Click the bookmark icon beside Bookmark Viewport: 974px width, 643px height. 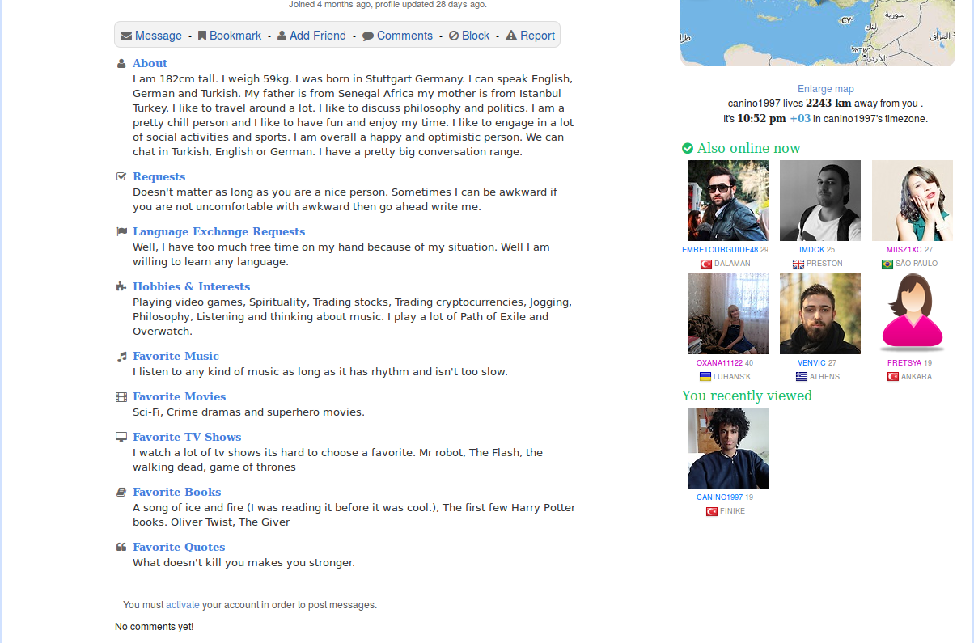tap(202, 36)
